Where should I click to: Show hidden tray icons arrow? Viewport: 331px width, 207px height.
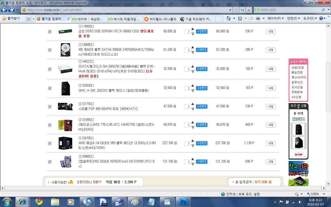pyautogui.click(x=275, y=202)
